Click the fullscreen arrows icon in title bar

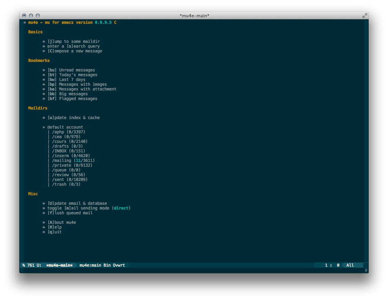(365, 16)
